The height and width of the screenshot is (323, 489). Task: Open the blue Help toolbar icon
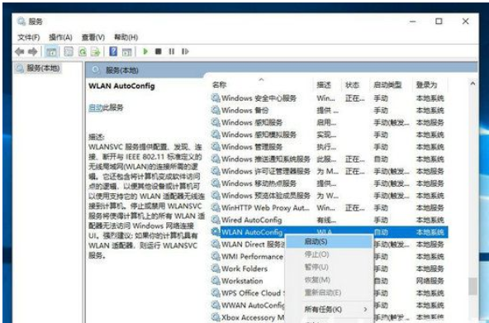(x=113, y=51)
